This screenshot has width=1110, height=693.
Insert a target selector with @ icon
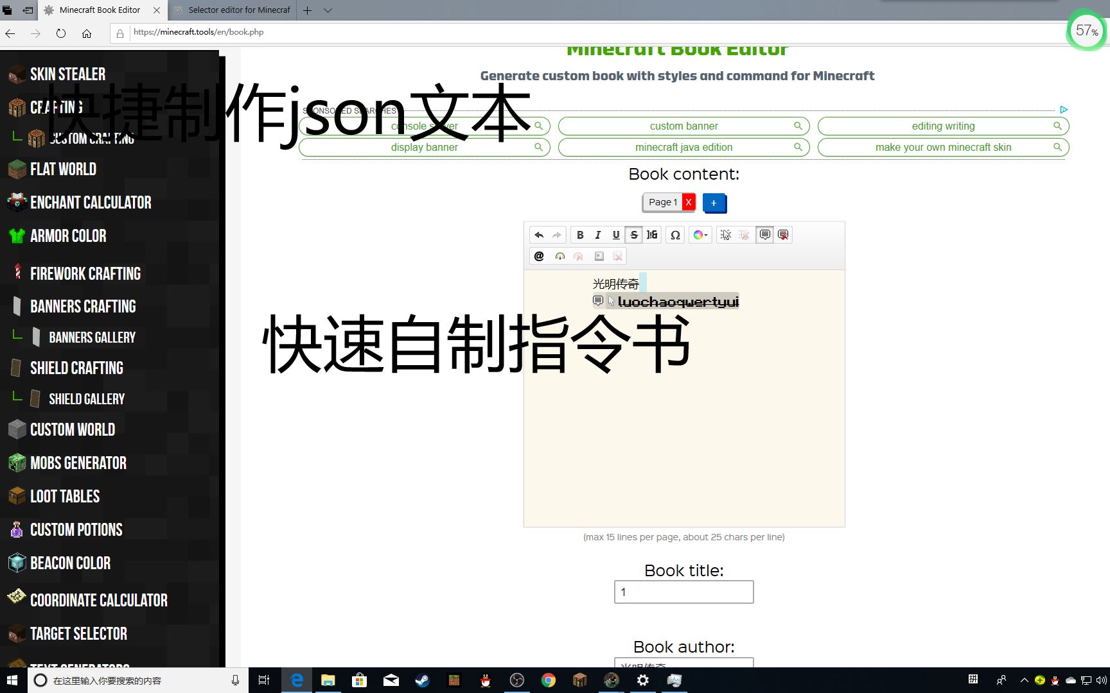pos(539,256)
